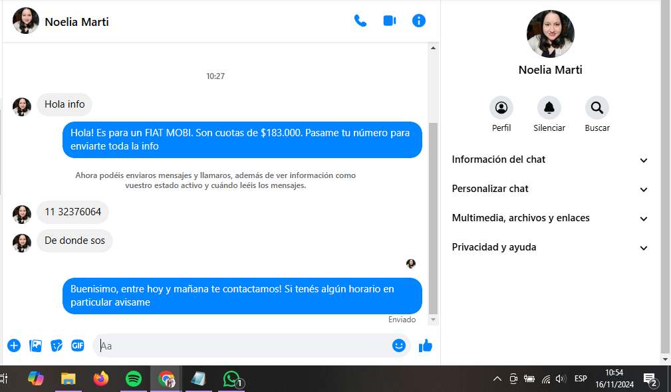Mute conversation with the Silenciar bell
Image resolution: width=671 pixels, height=392 pixels.
click(549, 108)
